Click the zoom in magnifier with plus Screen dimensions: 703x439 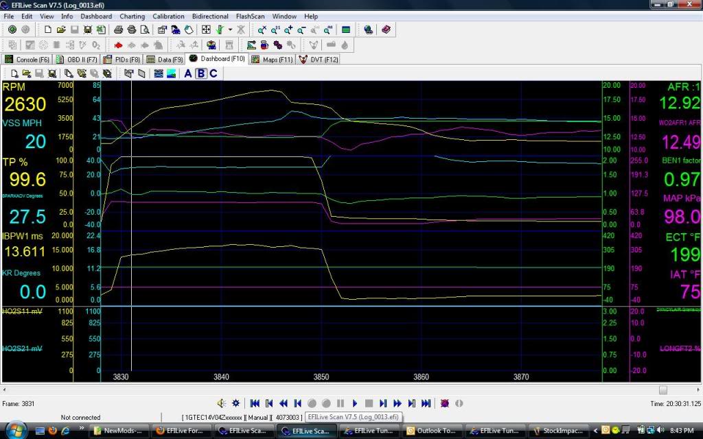click(x=288, y=29)
